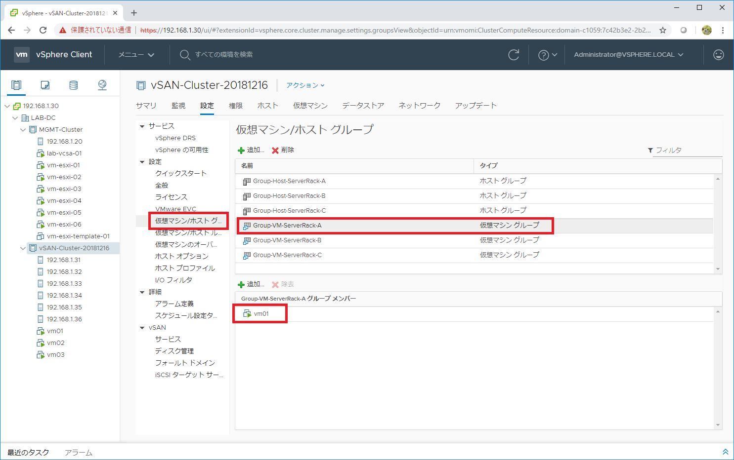The image size is (734, 460).
Task: Open VMware EVC settings page
Action: pyautogui.click(x=175, y=209)
